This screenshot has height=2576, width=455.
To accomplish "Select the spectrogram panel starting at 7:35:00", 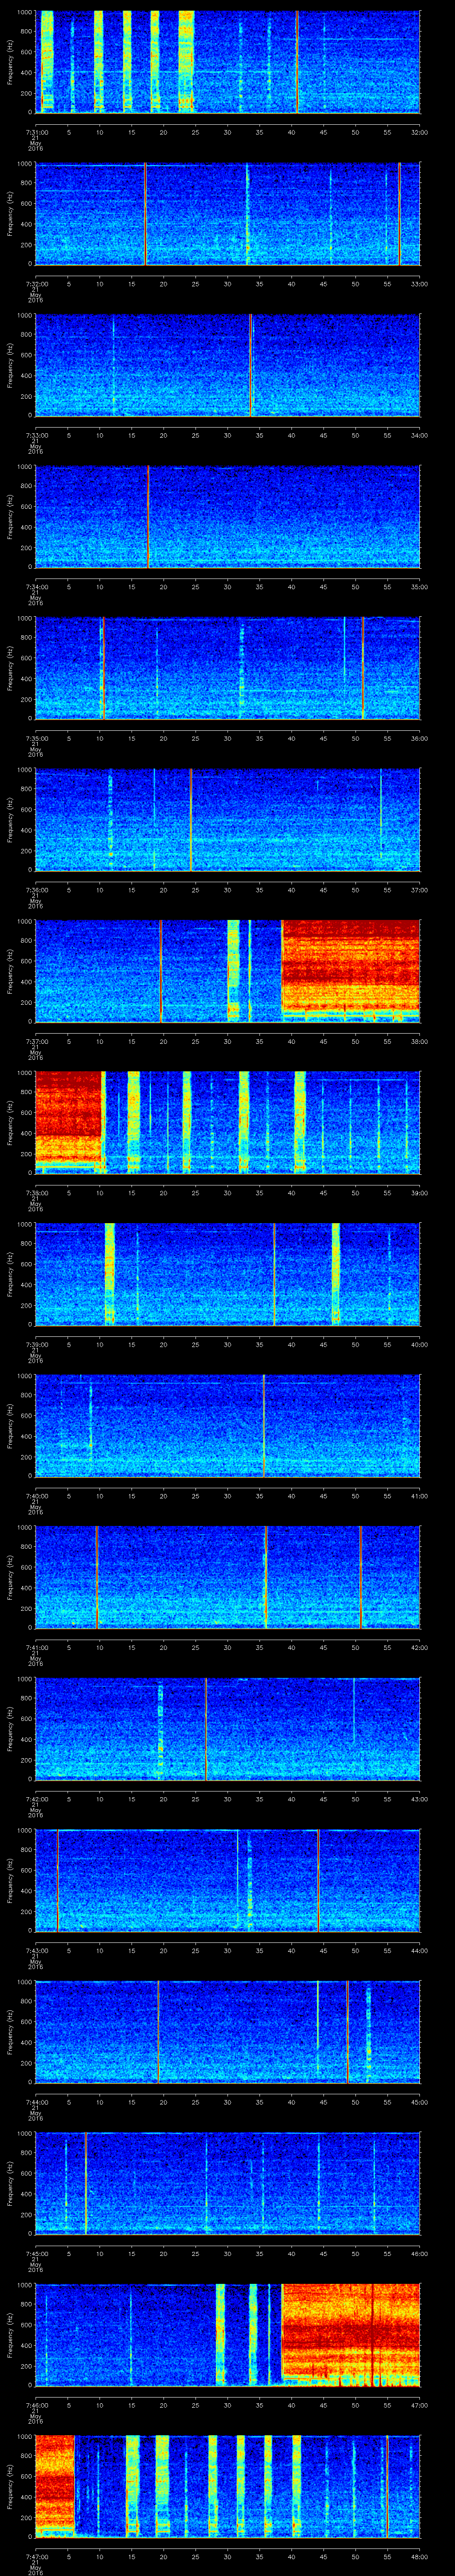I will click(x=228, y=668).
